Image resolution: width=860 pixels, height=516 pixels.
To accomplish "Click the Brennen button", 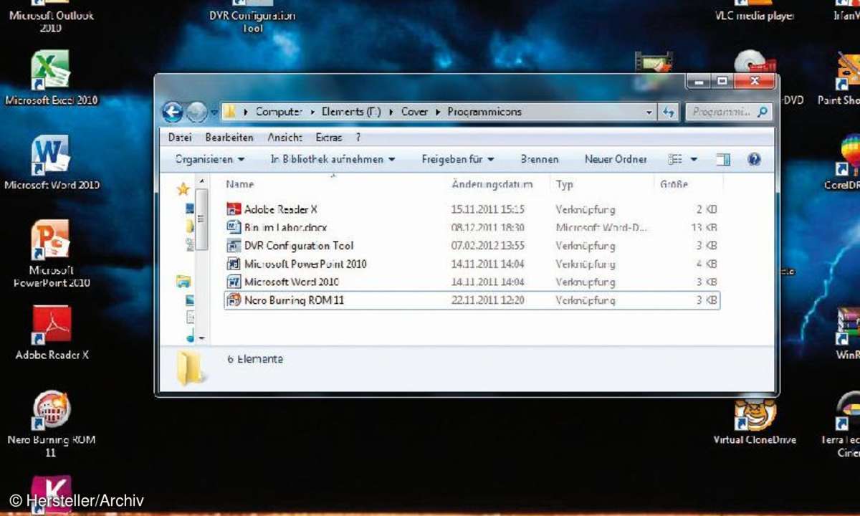I will tap(540, 159).
